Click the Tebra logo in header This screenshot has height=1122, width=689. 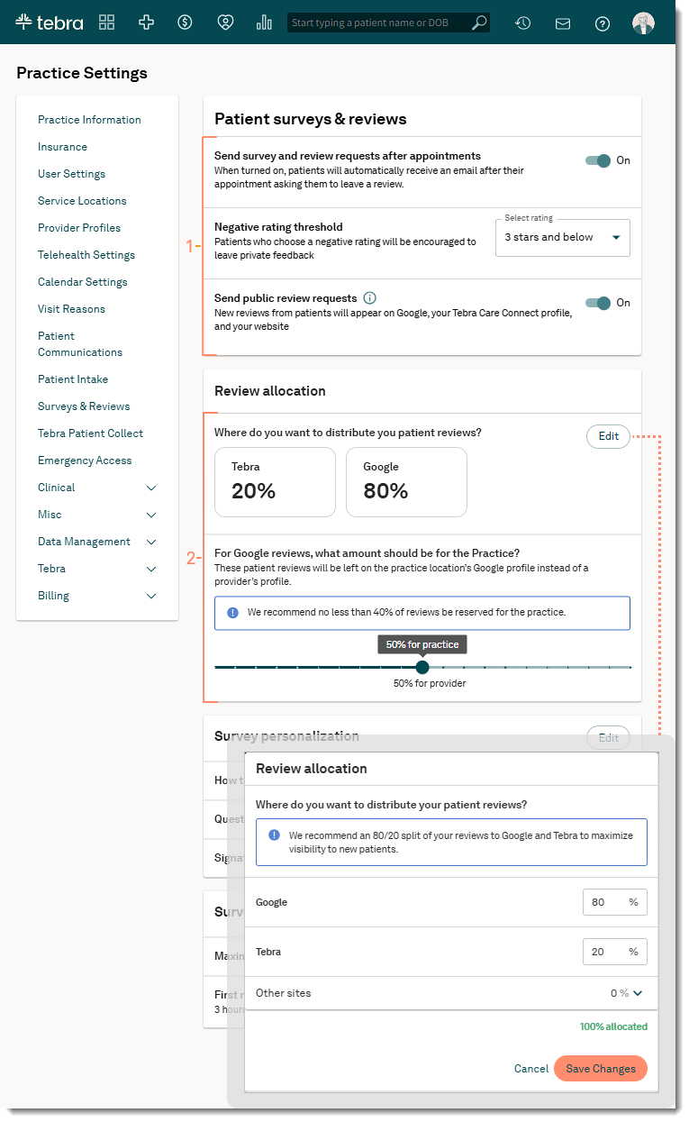pos(50,23)
